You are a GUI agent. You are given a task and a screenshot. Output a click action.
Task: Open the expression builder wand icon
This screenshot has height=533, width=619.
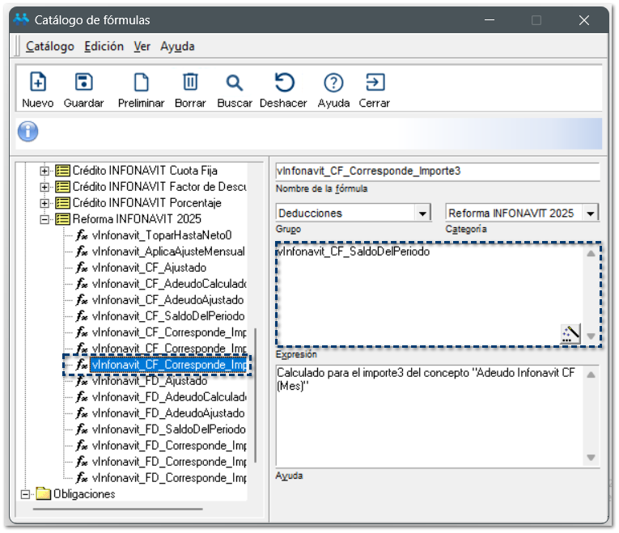click(x=570, y=334)
